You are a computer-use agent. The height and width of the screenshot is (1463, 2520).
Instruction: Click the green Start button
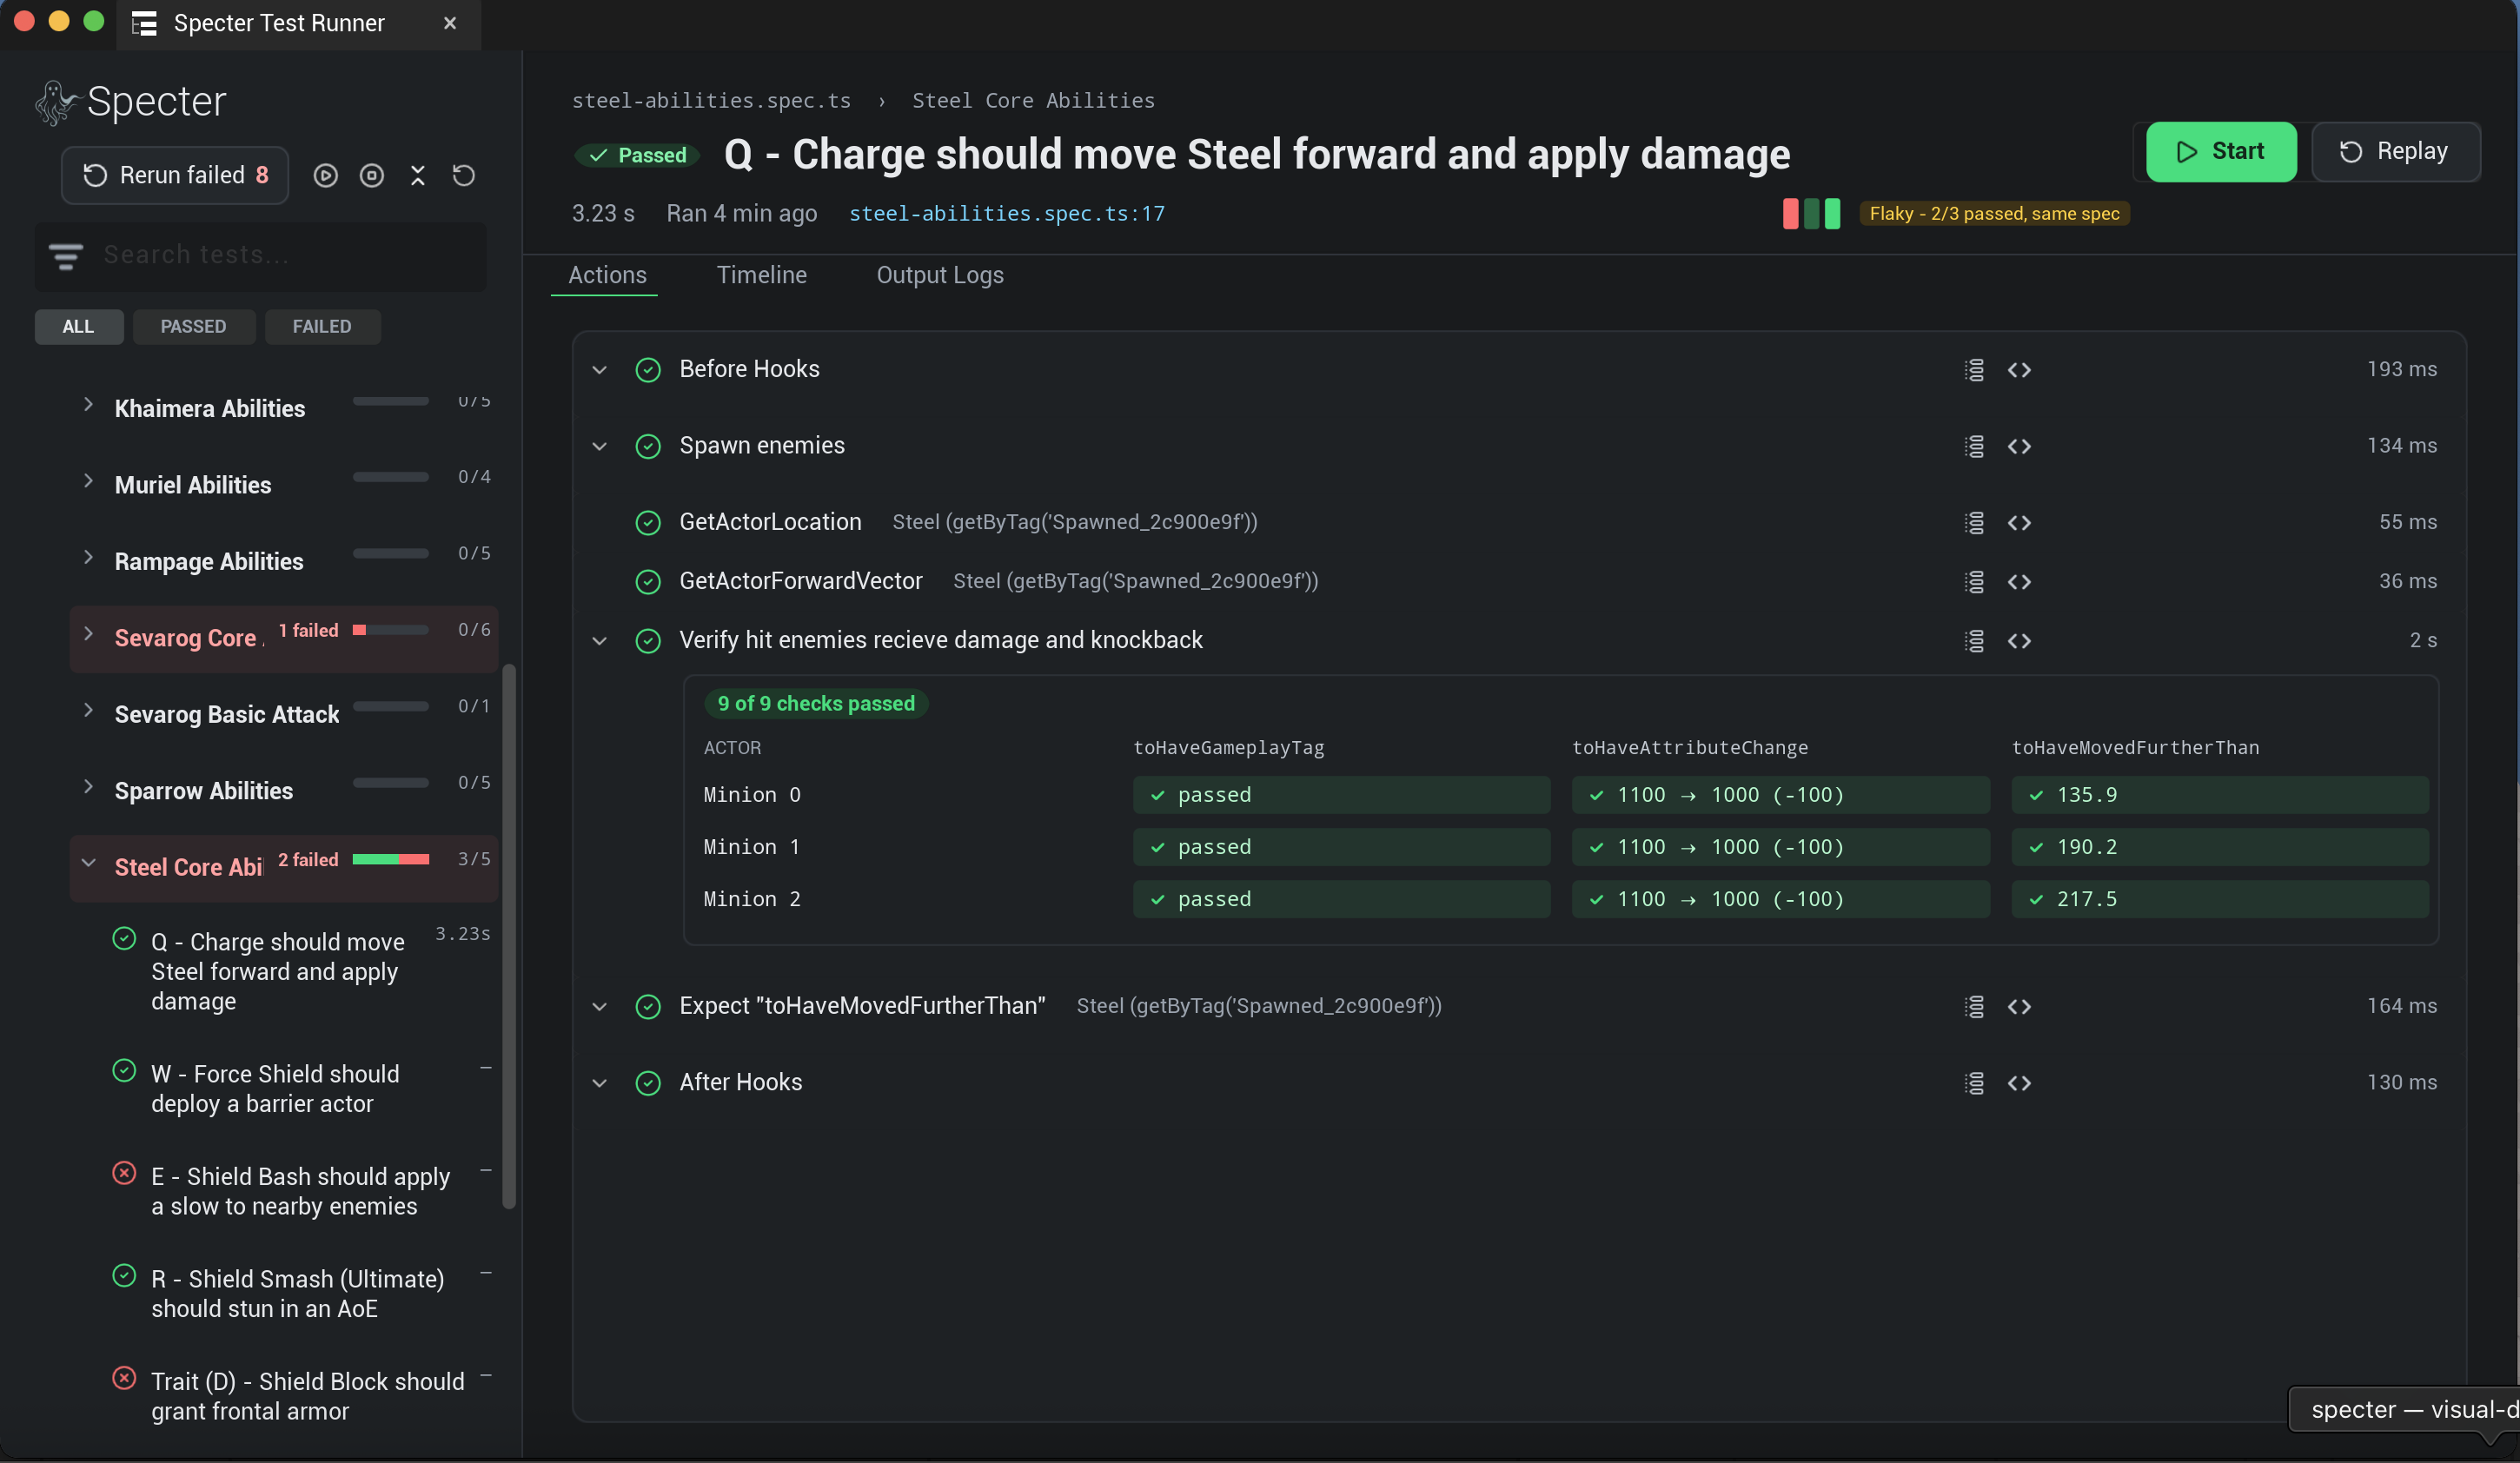click(x=2221, y=152)
